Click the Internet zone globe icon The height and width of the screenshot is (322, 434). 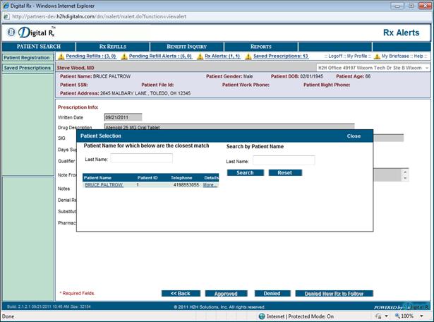tap(262, 316)
